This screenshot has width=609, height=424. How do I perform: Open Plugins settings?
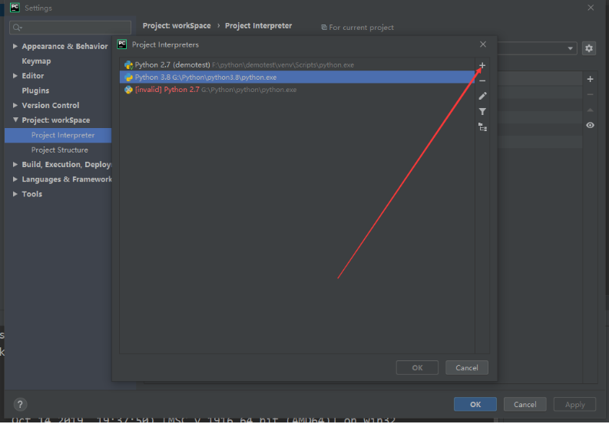click(x=35, y=90)
